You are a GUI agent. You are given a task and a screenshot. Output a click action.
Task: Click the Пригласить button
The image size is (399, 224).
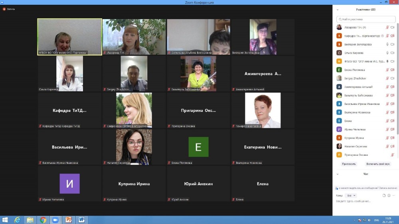(348, 164)
